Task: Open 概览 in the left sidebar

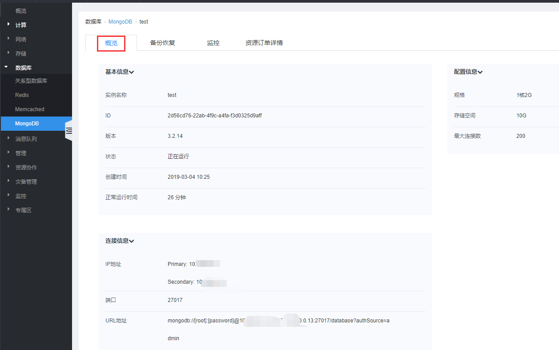Action: tap(21, 11)
